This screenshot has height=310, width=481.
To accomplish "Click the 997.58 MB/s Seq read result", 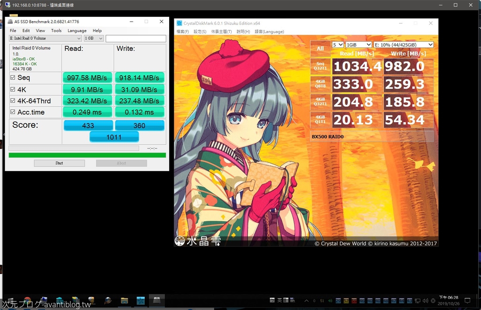I will pos(87,78).
